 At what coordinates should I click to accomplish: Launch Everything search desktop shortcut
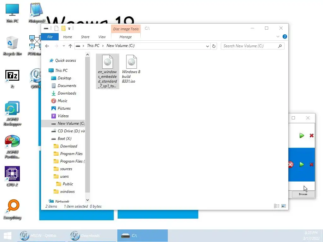pyautogui.click(x=12, y=209)
